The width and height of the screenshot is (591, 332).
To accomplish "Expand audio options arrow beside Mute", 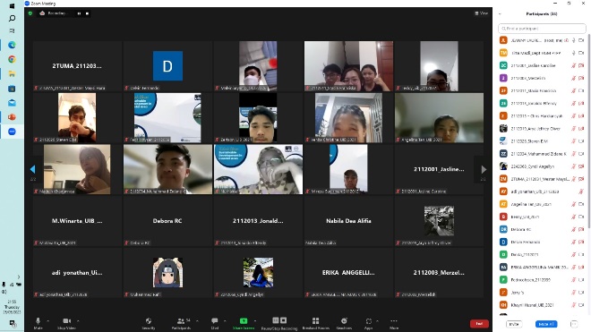I will (x=47, y=321).
